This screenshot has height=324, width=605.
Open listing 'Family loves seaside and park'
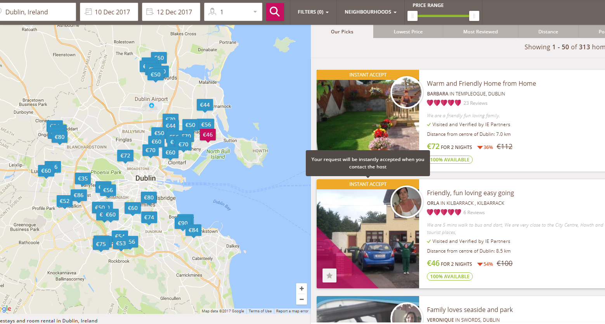[470, 310]
